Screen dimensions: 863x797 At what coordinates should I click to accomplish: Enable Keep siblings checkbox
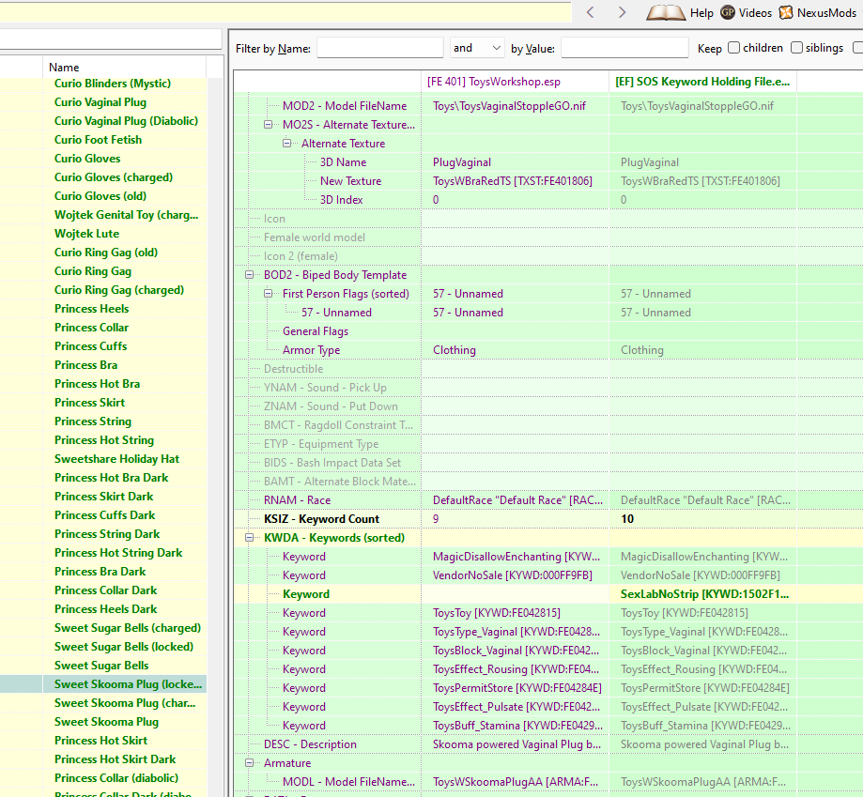[796, 48]
